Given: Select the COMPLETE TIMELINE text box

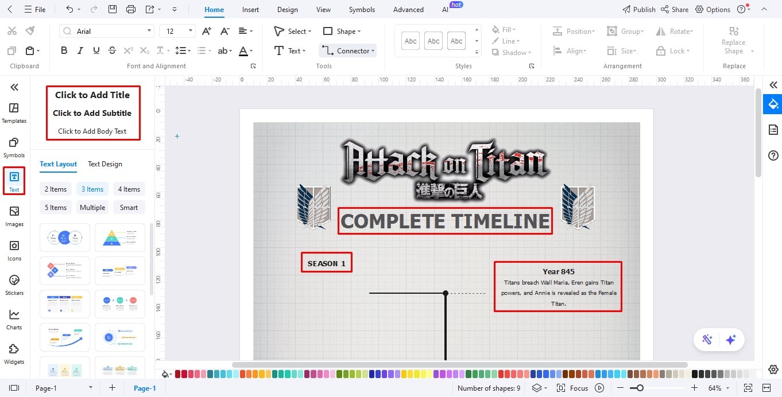Looking at the screenshot, I should tap(445, 221).
